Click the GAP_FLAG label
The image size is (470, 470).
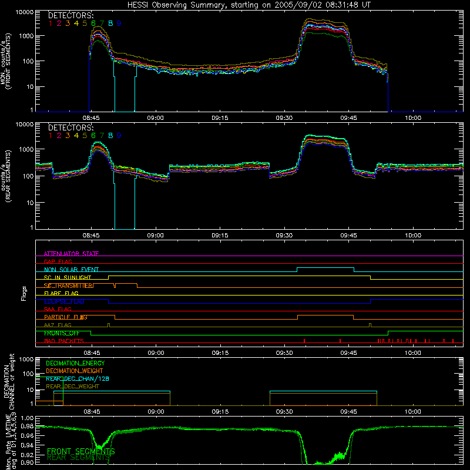[58, 261]
